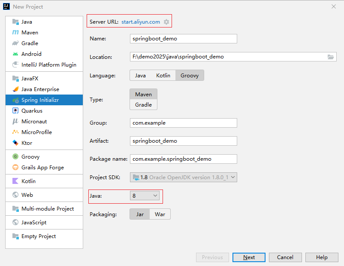Pick the Android robot icon

(x=15, y=54)
